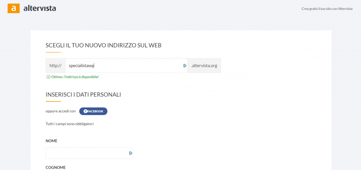The image size is (361, 170).
Task: Click the orange underline below SCEGLI heading
Action: pyautogui.click(x=53, y=52)
